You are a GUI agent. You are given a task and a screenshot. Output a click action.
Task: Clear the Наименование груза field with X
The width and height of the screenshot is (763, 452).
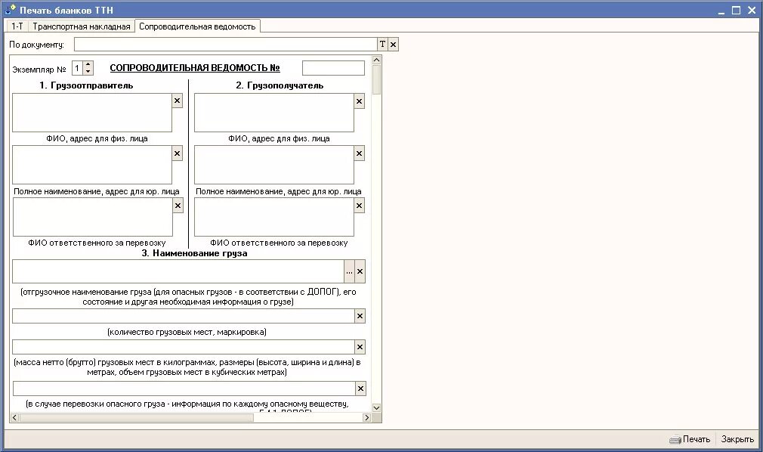coord(360,272)
